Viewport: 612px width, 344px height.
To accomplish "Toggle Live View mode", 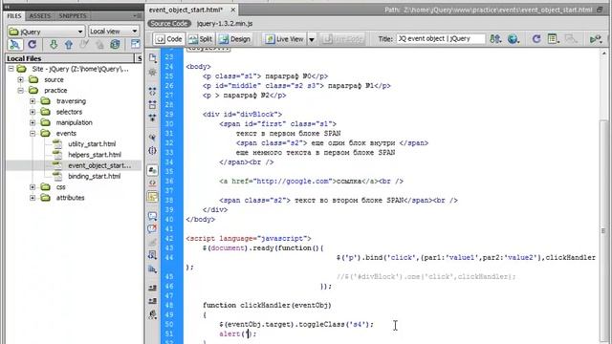I will point(285,39).
